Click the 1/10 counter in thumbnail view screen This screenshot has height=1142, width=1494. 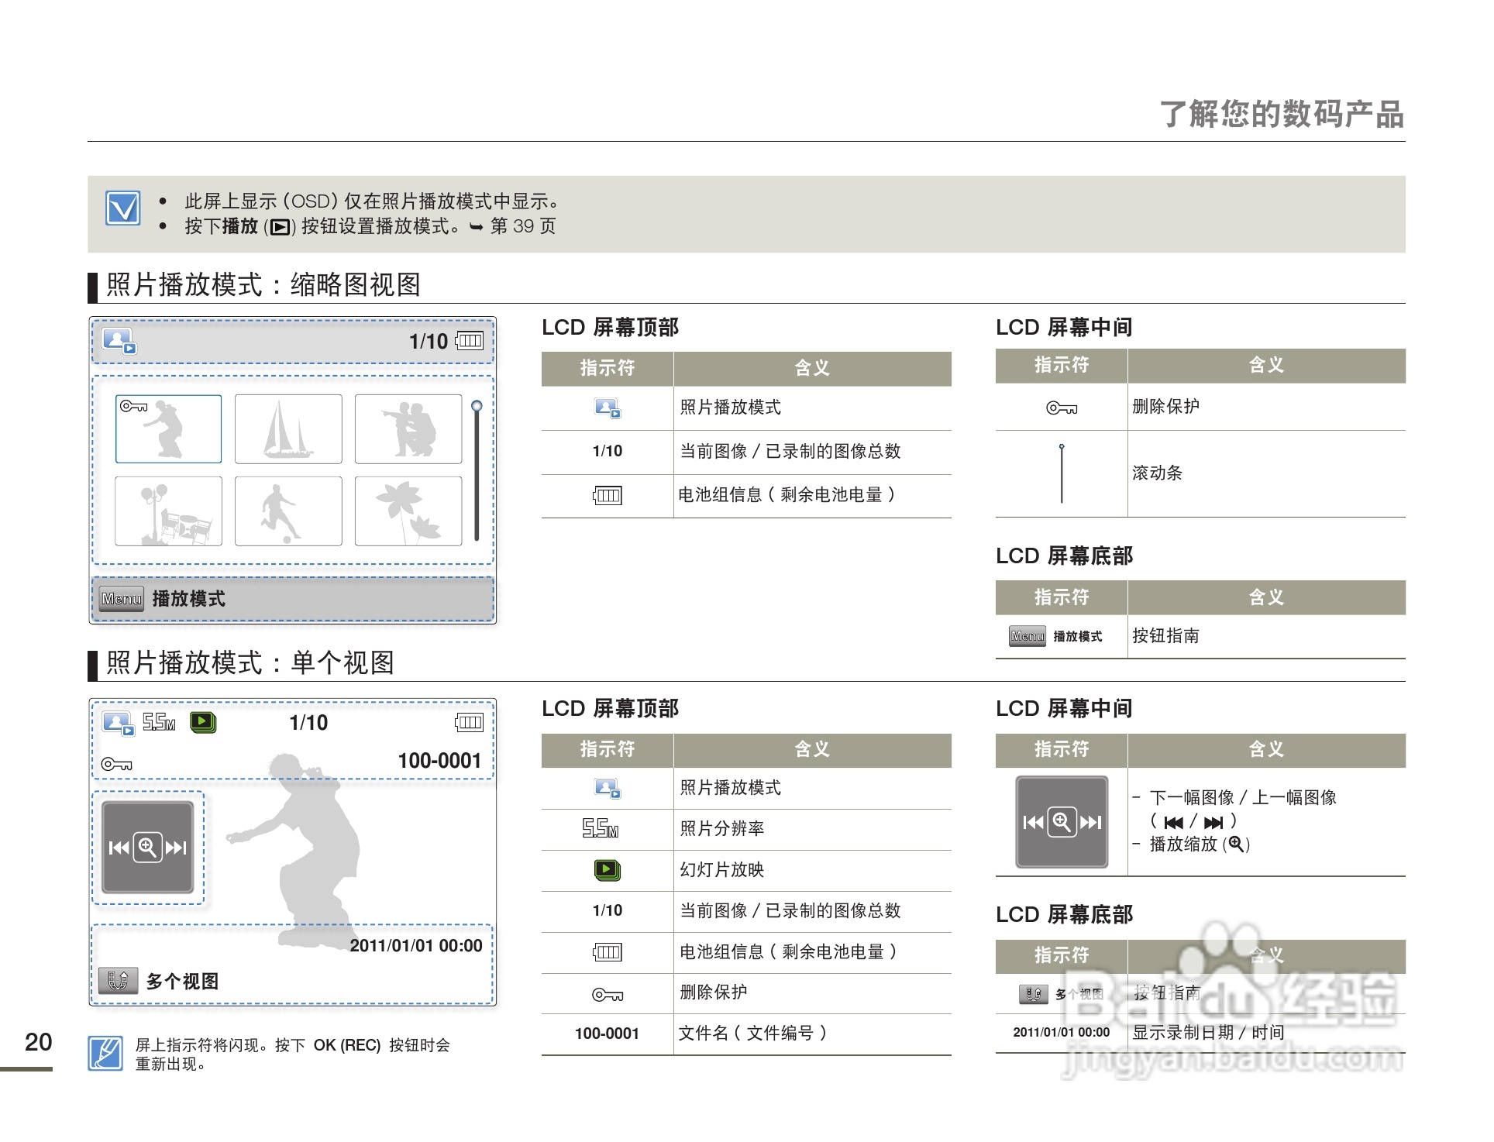coord(429,342)
